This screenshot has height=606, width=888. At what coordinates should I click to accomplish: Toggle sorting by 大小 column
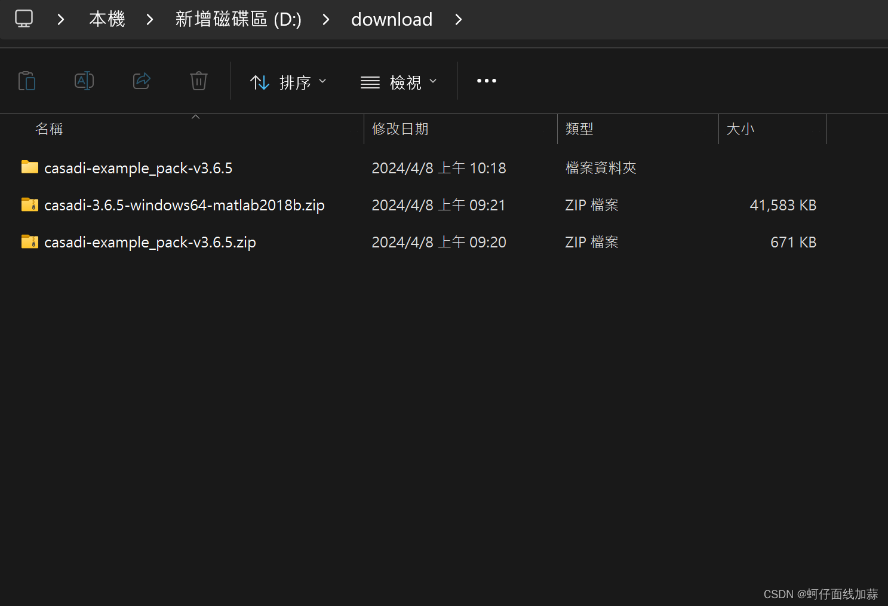pos(740,128)
